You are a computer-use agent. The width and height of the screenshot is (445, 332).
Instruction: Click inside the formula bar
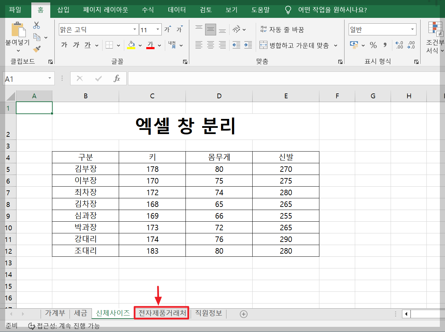[241, 78]
